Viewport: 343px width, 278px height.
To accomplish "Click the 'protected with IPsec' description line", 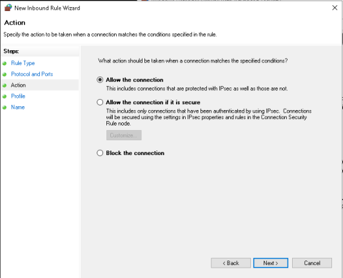I will point(197,88).
